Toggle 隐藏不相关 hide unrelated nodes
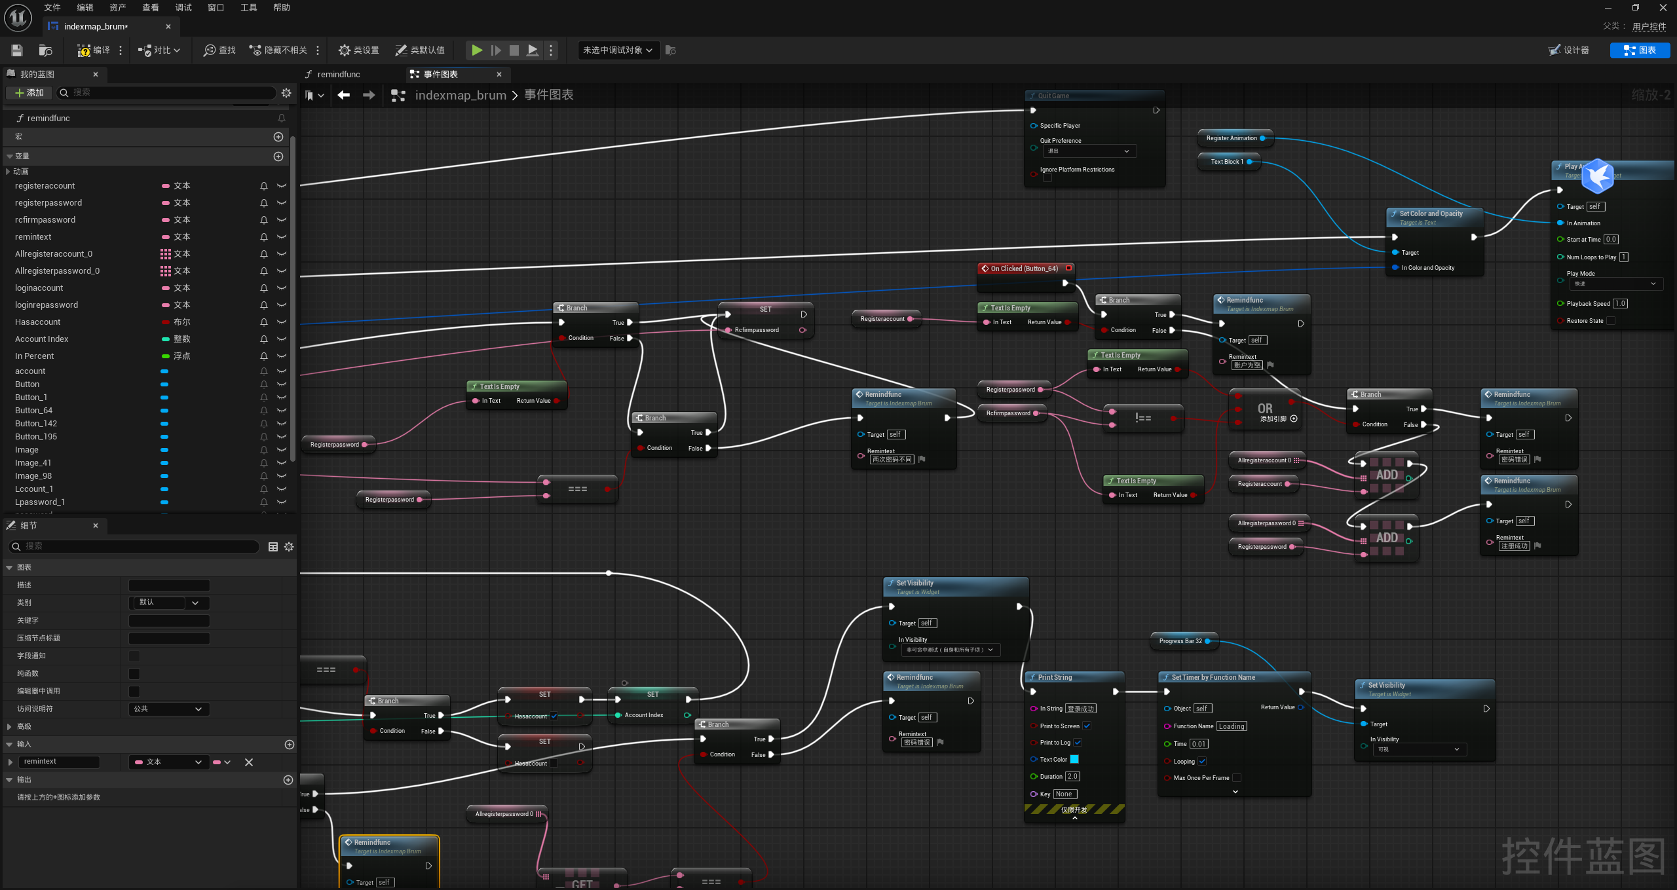The image size is (1677, 890). (x=278, y=50)
